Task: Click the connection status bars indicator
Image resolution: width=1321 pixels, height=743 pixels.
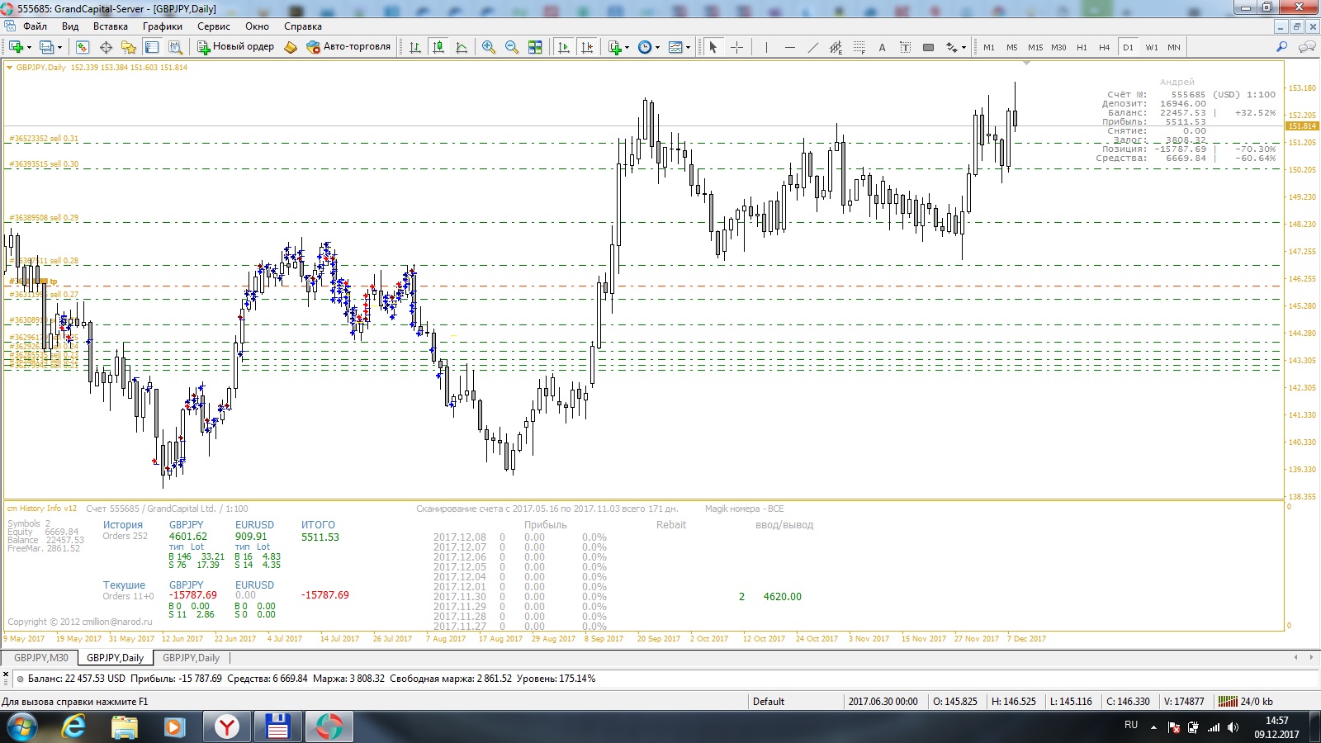Action: (x=1228, y=702)
